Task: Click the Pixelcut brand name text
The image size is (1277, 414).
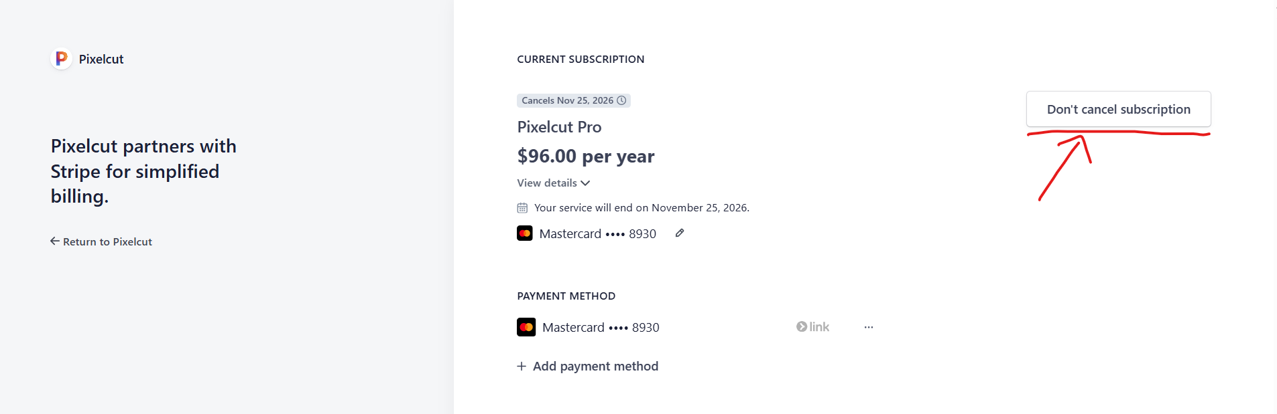Action: point(101,60)
